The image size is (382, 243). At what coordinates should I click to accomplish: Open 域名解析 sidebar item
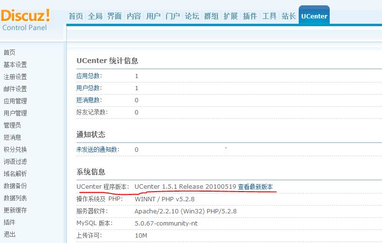click(x=15, y=174)
